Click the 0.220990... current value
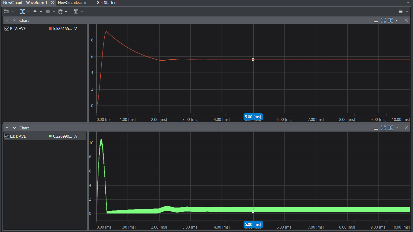The height and width of the screenshot is (232, 413). pyautogui.click(x=62, y=136)
